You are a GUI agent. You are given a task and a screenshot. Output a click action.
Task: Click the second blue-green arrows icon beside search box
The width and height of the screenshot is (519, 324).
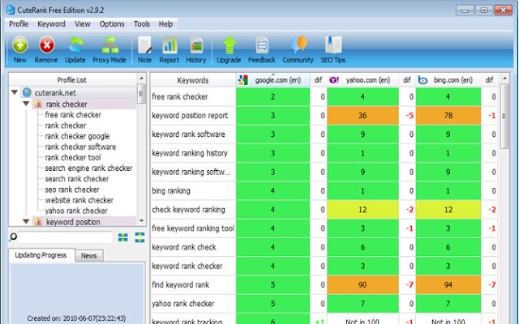pyautogui.click(x=139, y=237)
